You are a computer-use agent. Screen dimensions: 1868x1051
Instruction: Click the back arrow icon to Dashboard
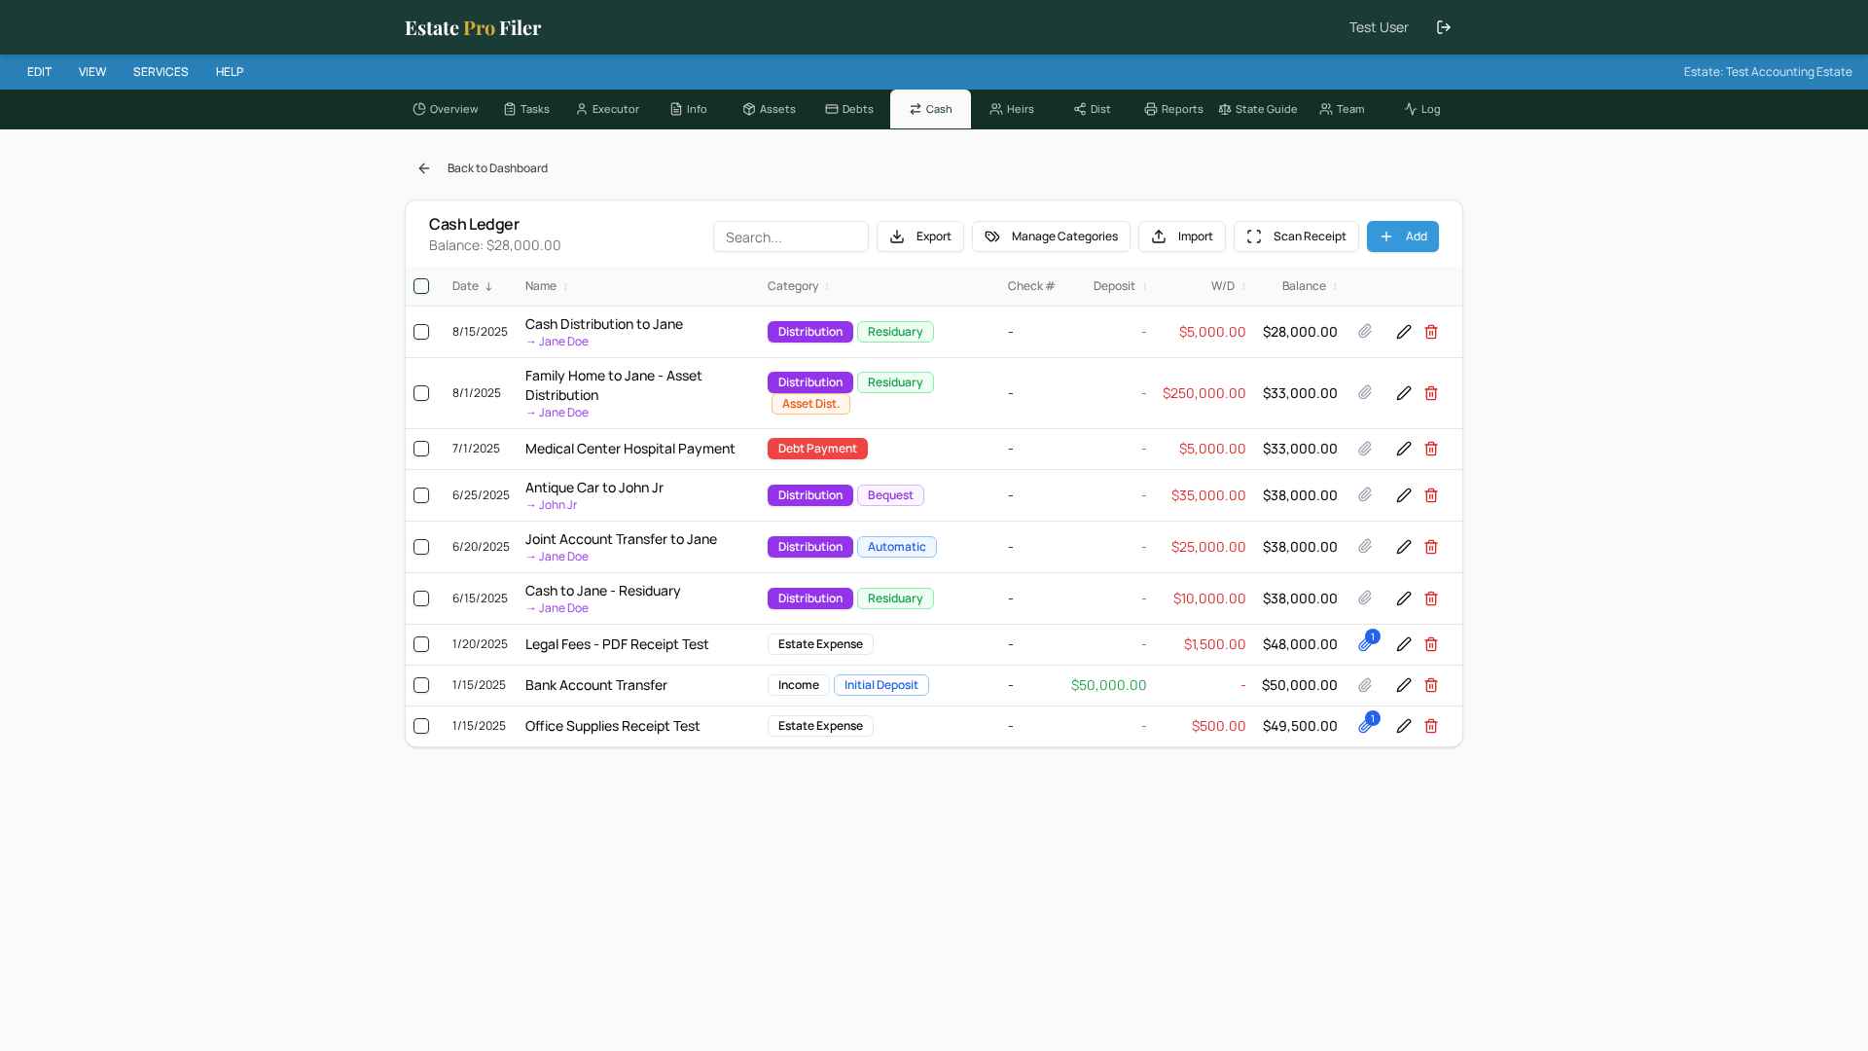[424, 168]
